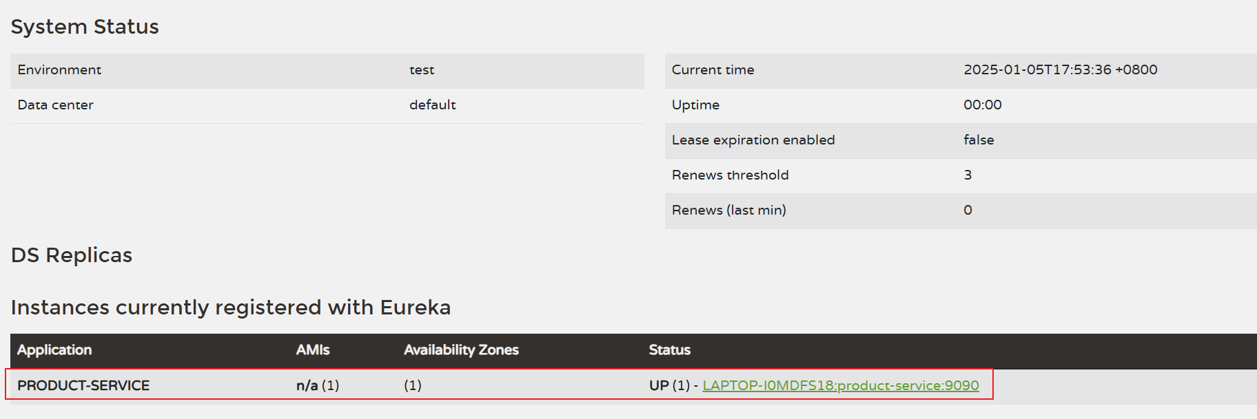The width and height of the screenshot is (1257, 419).
Task: Click the Application column header
Action: pyautogui.click(x=54, y=350)
